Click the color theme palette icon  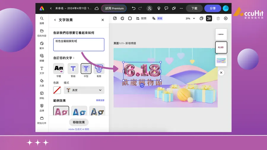click(x=123, y=18)
